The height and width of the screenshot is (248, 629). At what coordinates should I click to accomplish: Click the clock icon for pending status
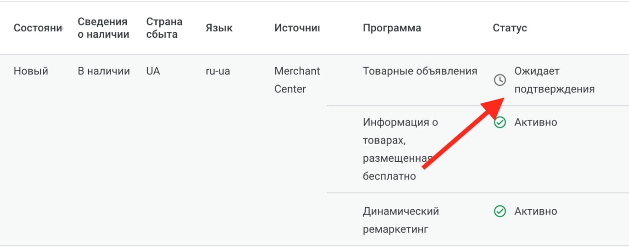tap(500, 80)
